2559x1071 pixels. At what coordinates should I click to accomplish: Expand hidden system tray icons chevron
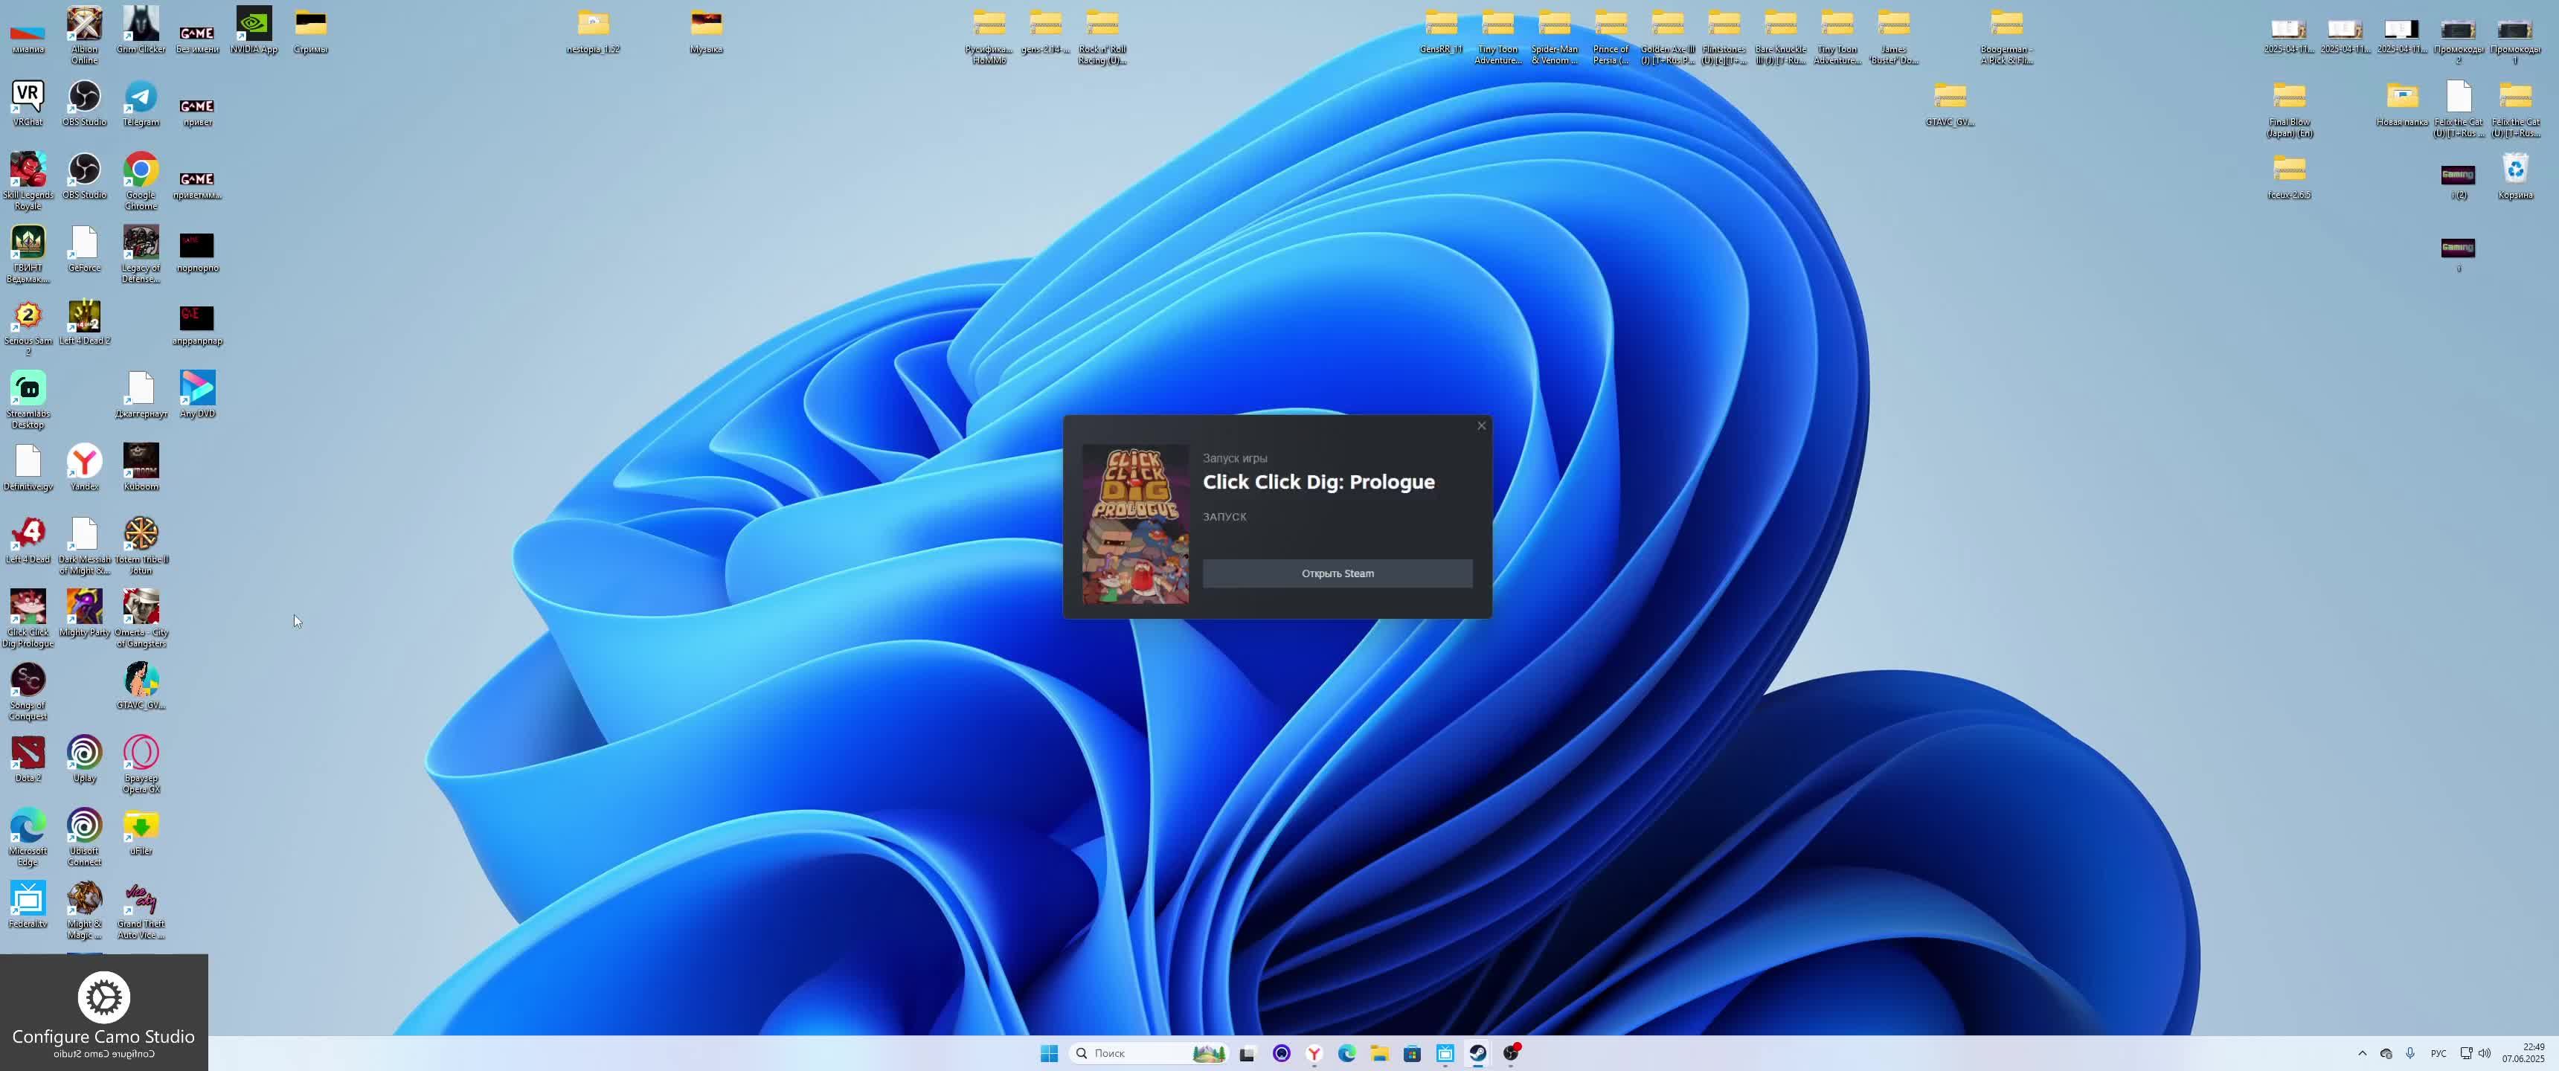coord(2363,1053)
